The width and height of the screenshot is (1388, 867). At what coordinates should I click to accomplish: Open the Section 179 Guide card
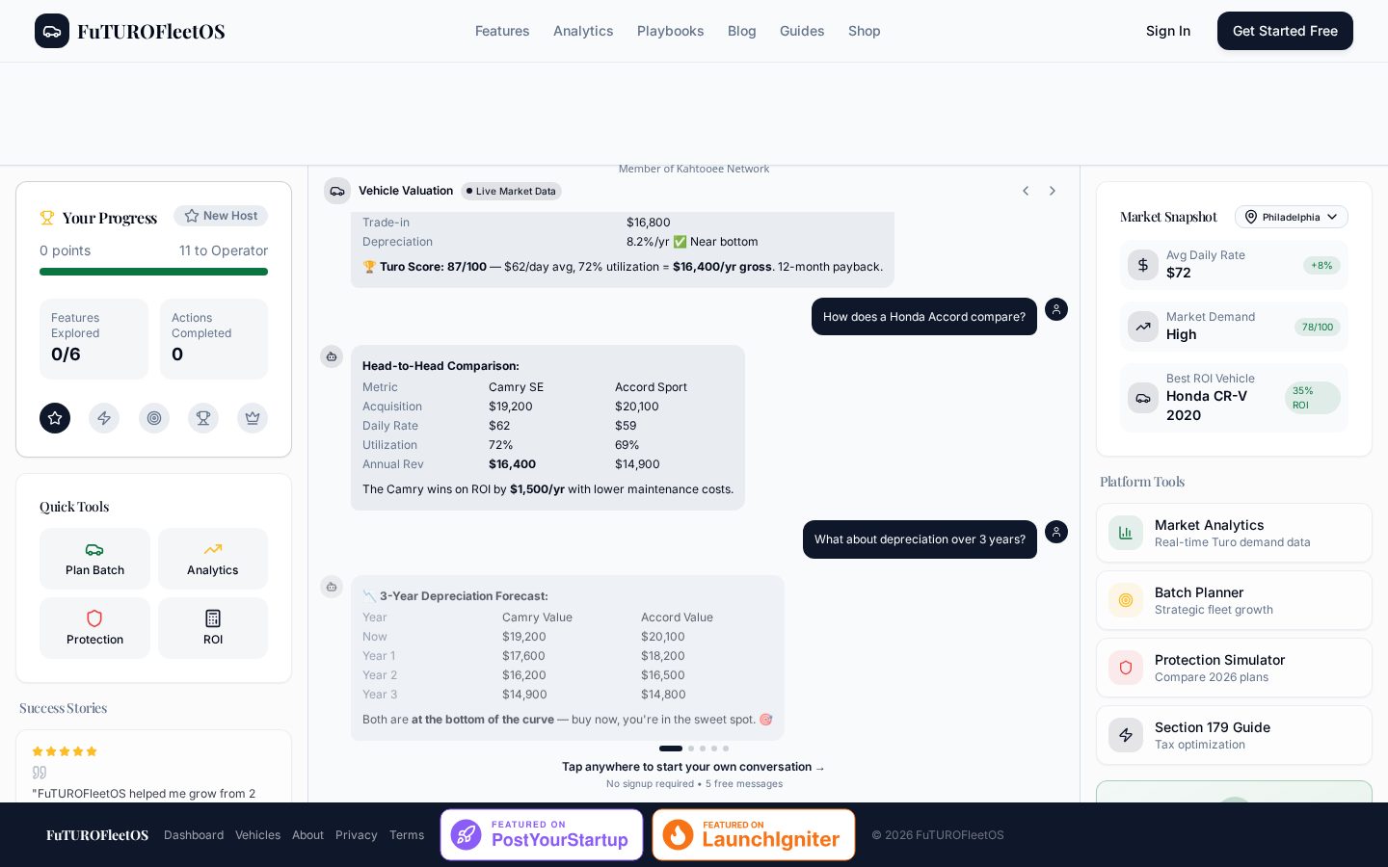click(1234, 735)
